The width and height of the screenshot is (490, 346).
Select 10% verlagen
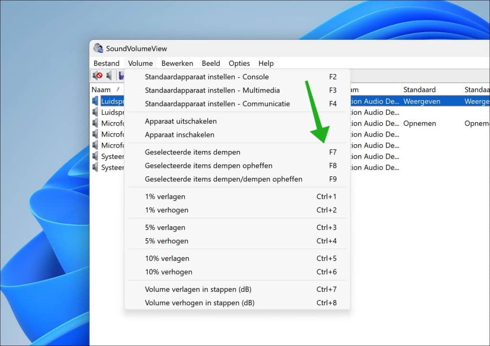click(237, 258)
